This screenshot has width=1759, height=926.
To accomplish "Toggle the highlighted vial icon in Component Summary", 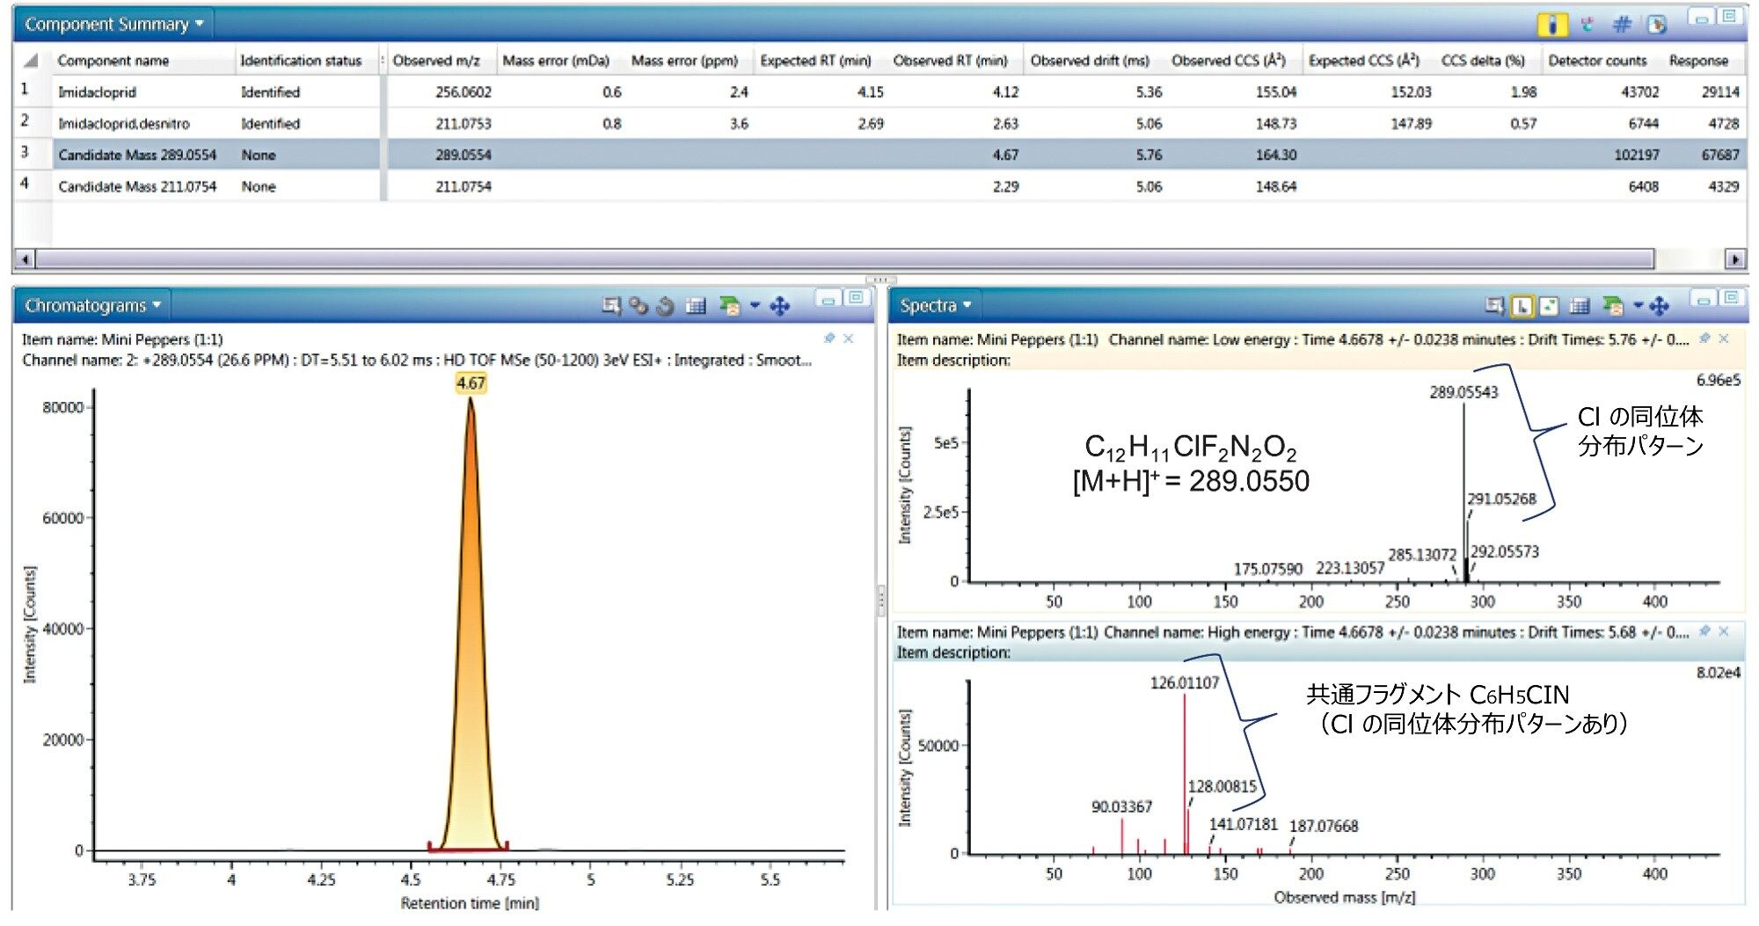I will [1551, 25].
